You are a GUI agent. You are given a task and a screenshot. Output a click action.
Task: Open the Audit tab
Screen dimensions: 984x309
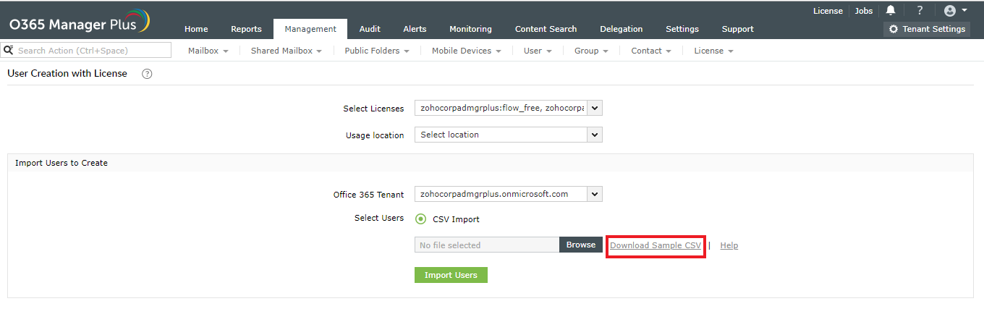click(370, 29)
